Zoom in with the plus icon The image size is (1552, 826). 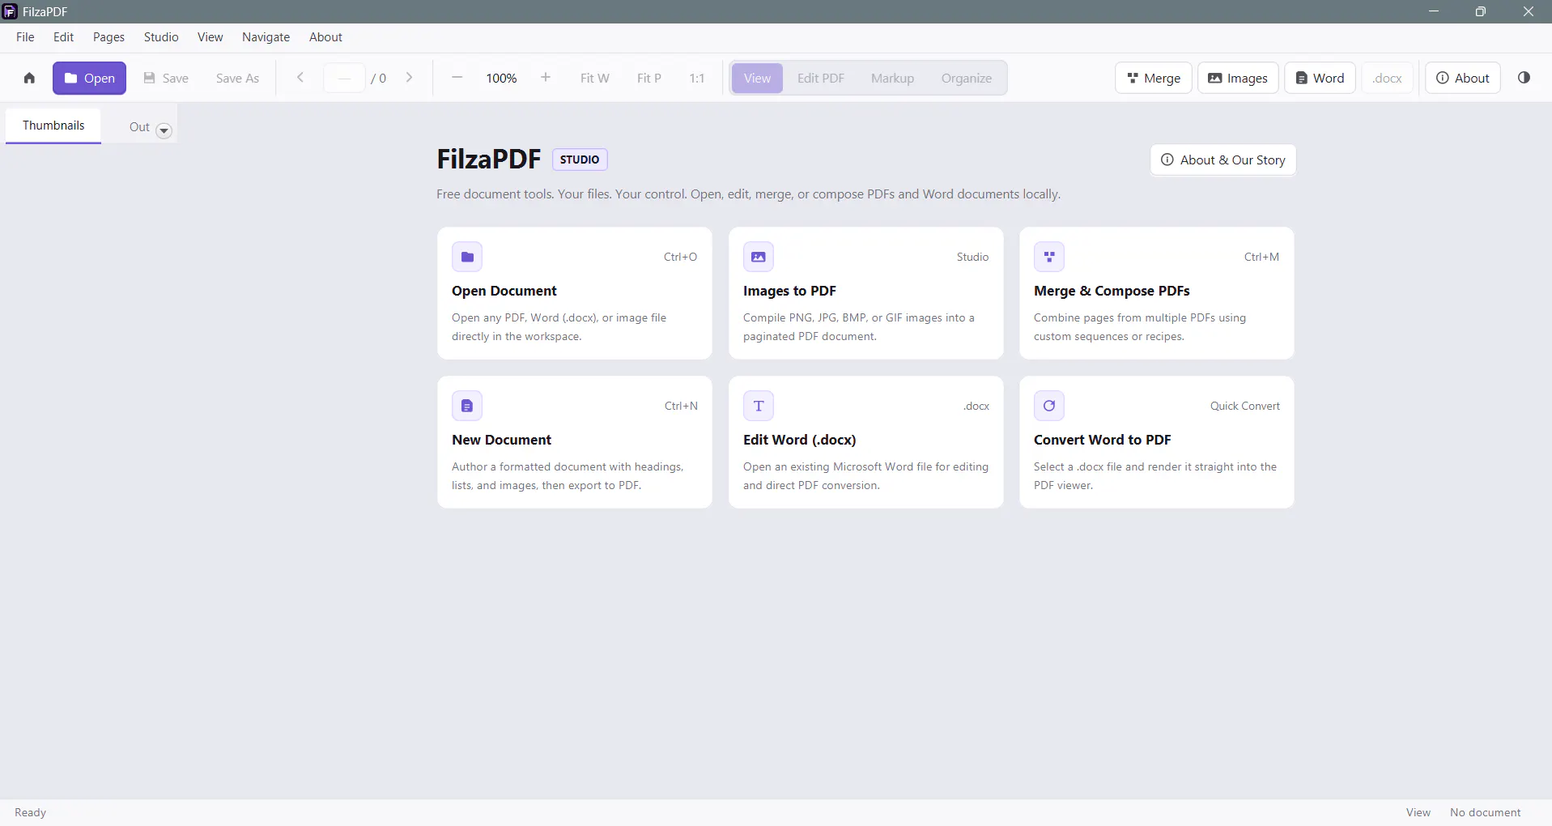(x=546, y=78)
